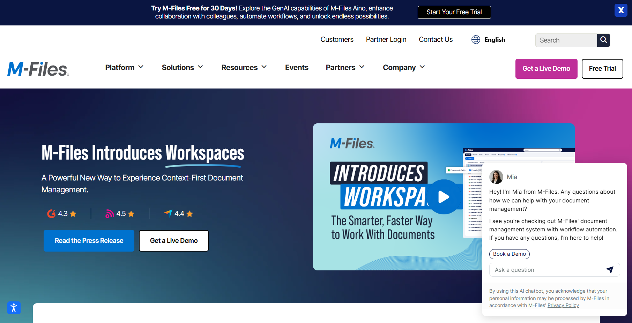Screen dimensions: 632x323
Task: Send chat message with paper plane icon
Action: [610, 270]
